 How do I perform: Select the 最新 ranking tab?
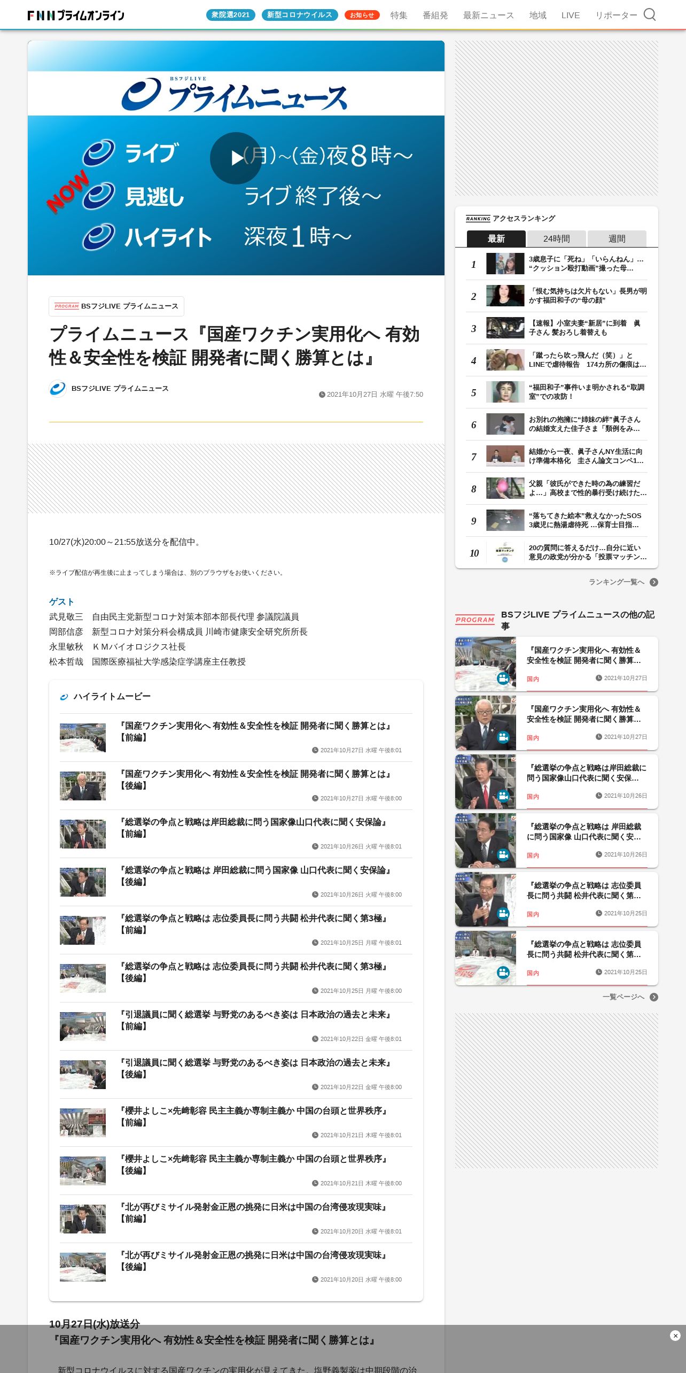coord(496,238)
